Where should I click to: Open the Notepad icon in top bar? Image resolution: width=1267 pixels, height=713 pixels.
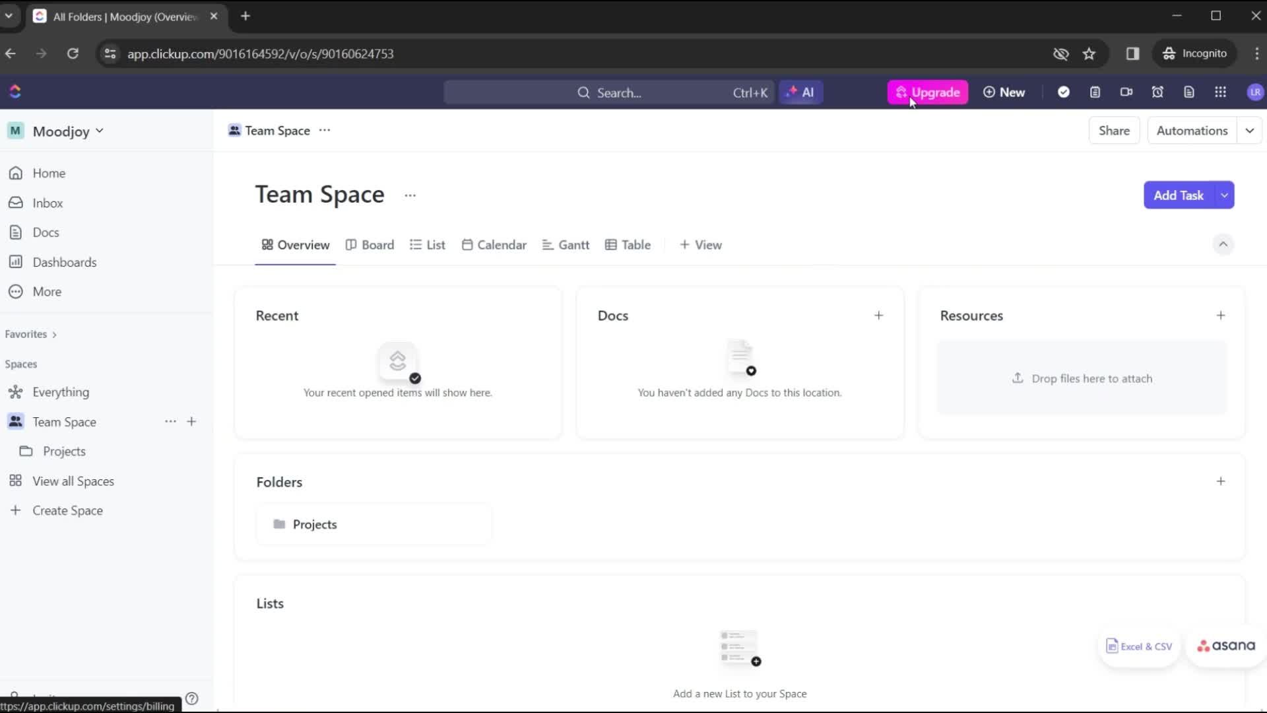point(1095,92)
